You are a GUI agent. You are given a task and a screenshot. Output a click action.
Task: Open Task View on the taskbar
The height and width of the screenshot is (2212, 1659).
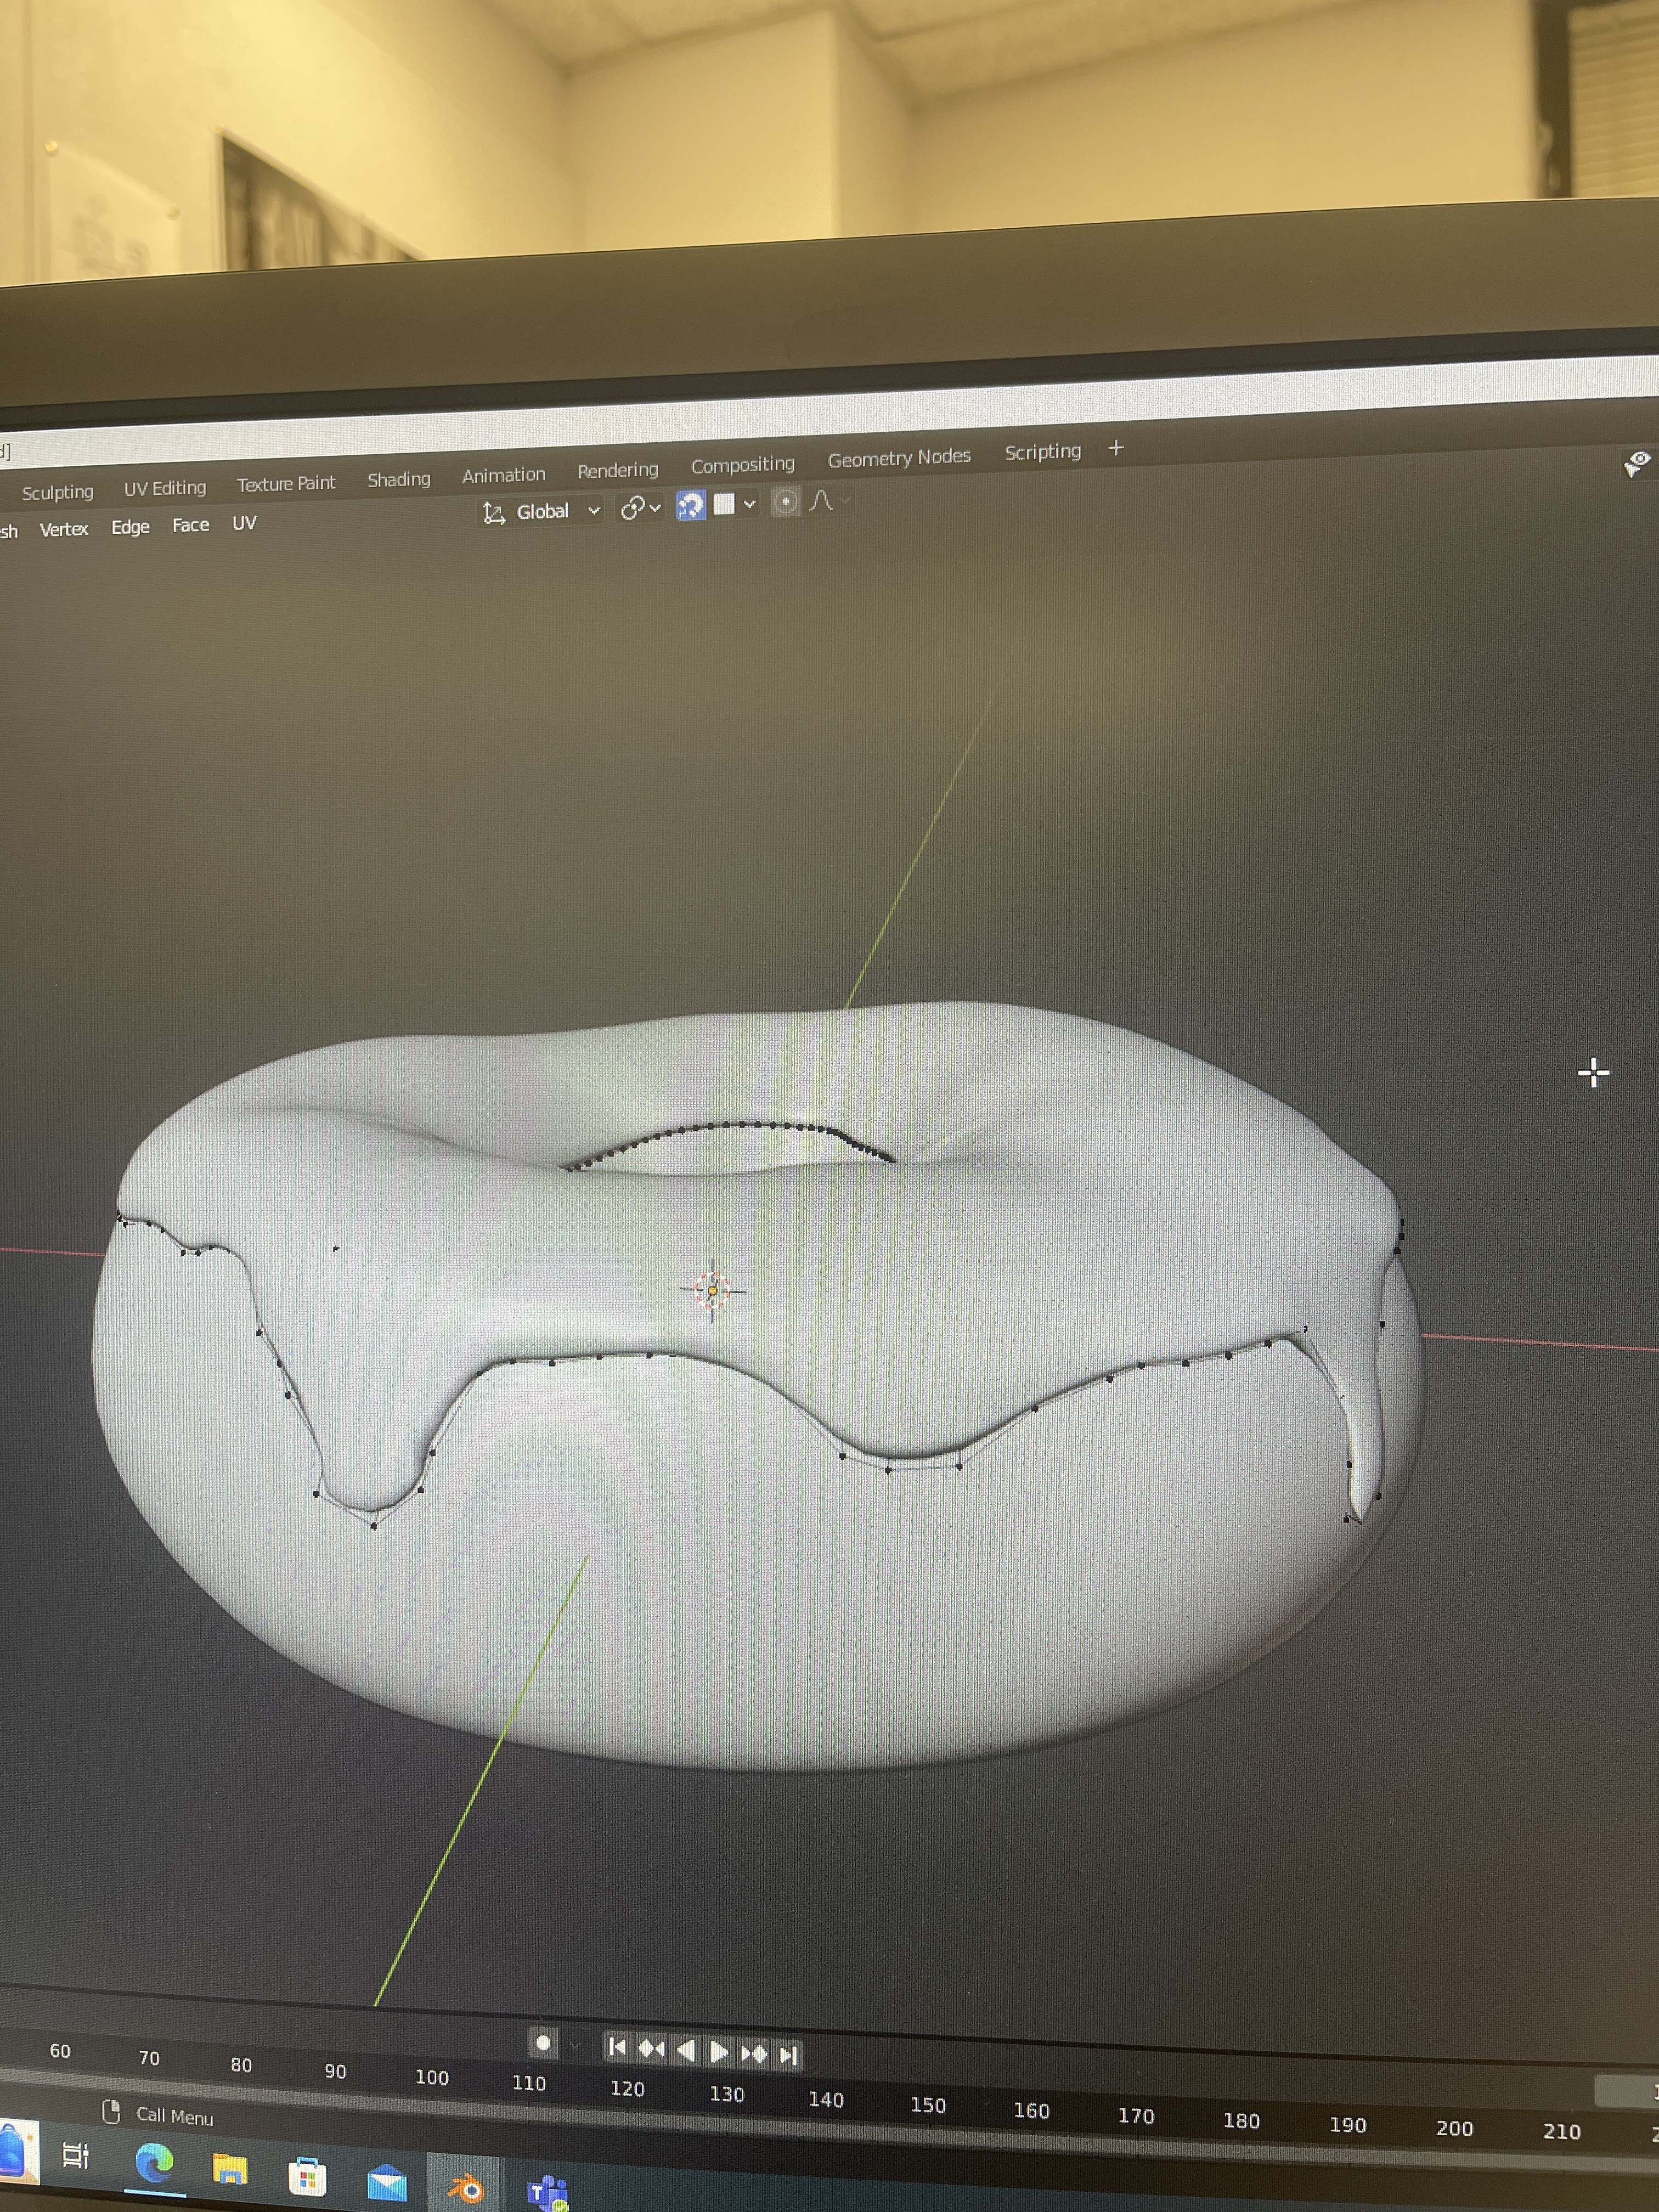pyautogui.click(x=76, y=2154)
